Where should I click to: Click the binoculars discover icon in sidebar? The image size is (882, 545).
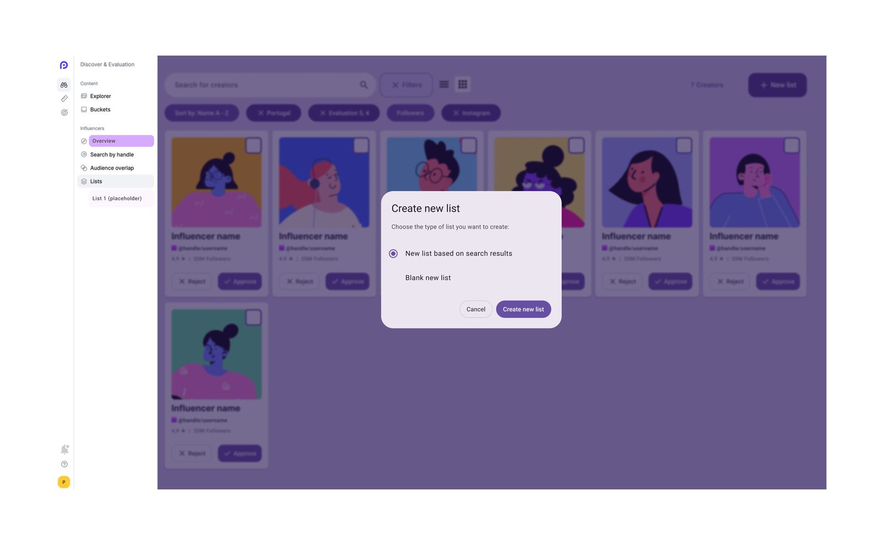click(x=64, y=85)
